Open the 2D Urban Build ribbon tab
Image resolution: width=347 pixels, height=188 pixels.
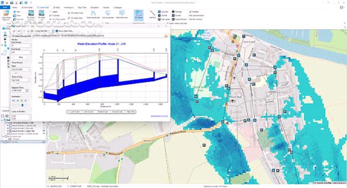(x=43, y=7)
